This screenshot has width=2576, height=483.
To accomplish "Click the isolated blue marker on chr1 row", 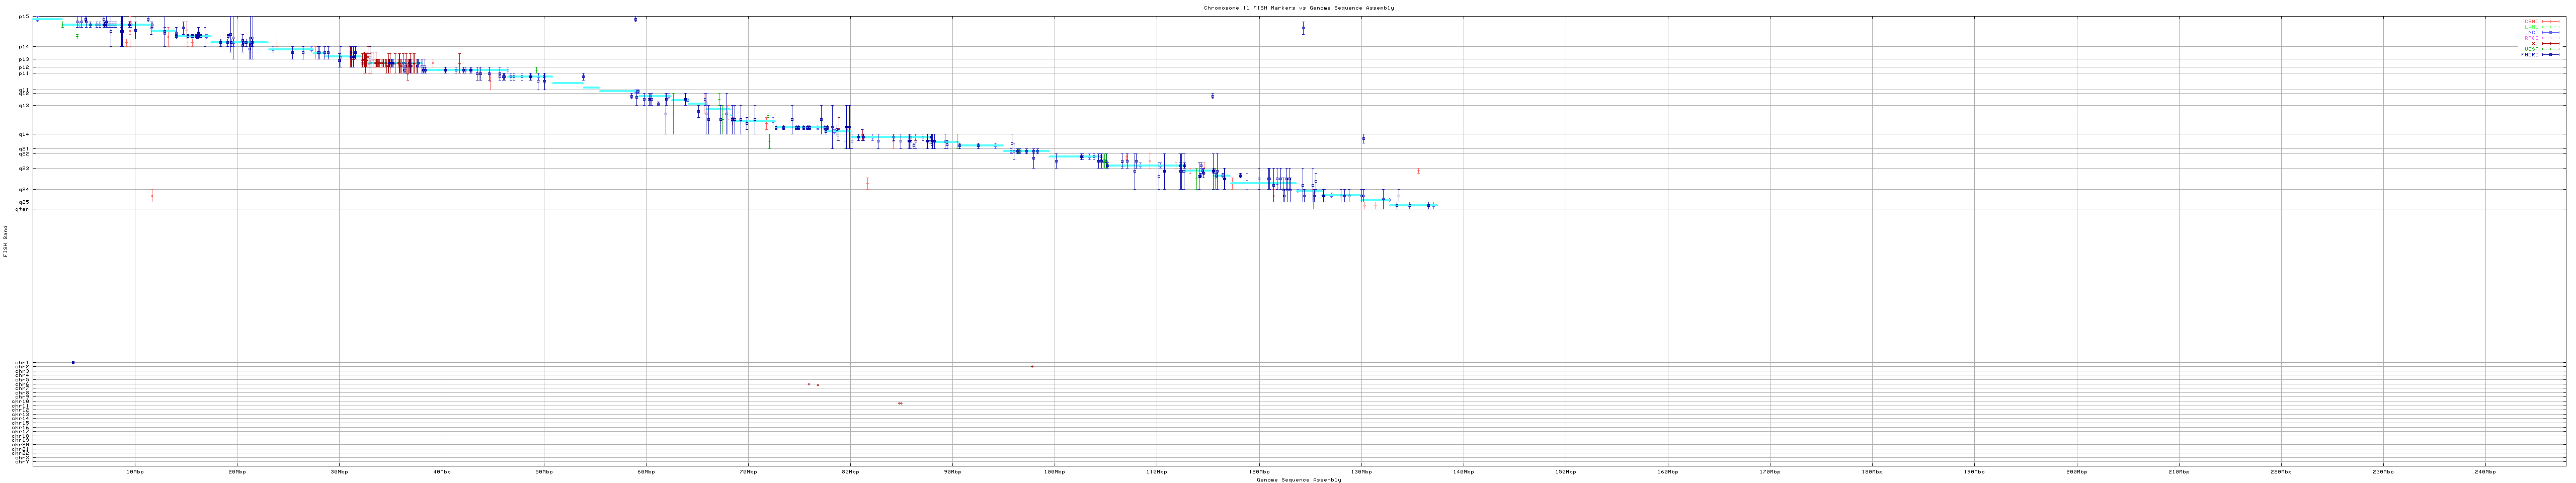I will 73,362.
